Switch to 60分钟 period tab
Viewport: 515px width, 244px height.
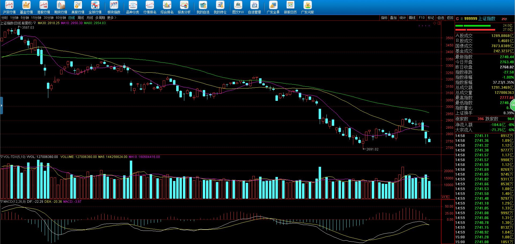coord(61,18)
